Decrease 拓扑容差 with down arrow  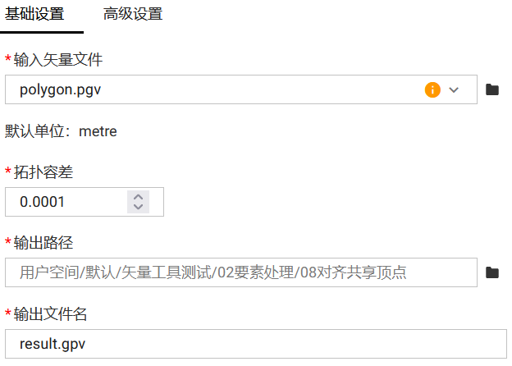(139, 206)
